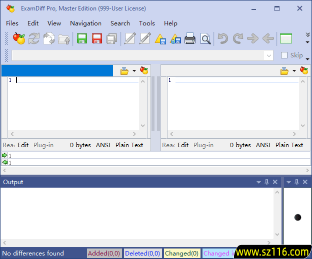Expand the left pane open-file dropdown arrow
Screen dimensions: 312x259
(134, 71)
